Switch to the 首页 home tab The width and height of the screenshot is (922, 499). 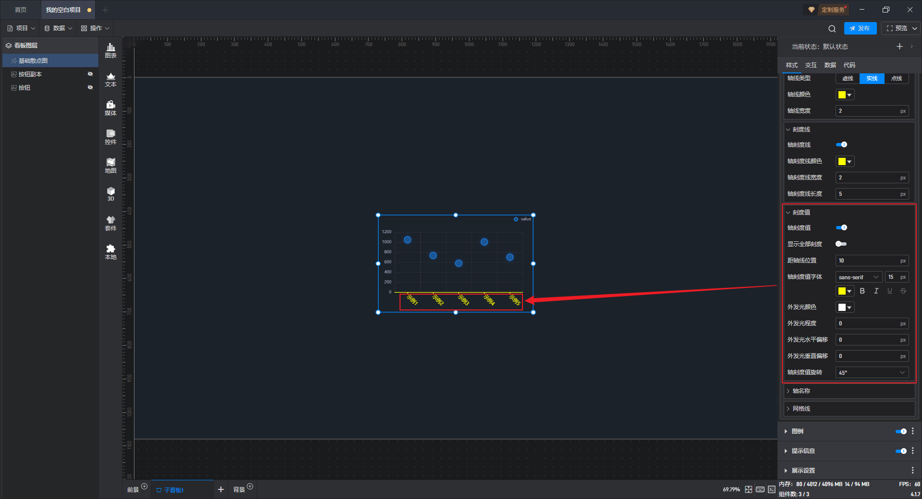point(21,10)
